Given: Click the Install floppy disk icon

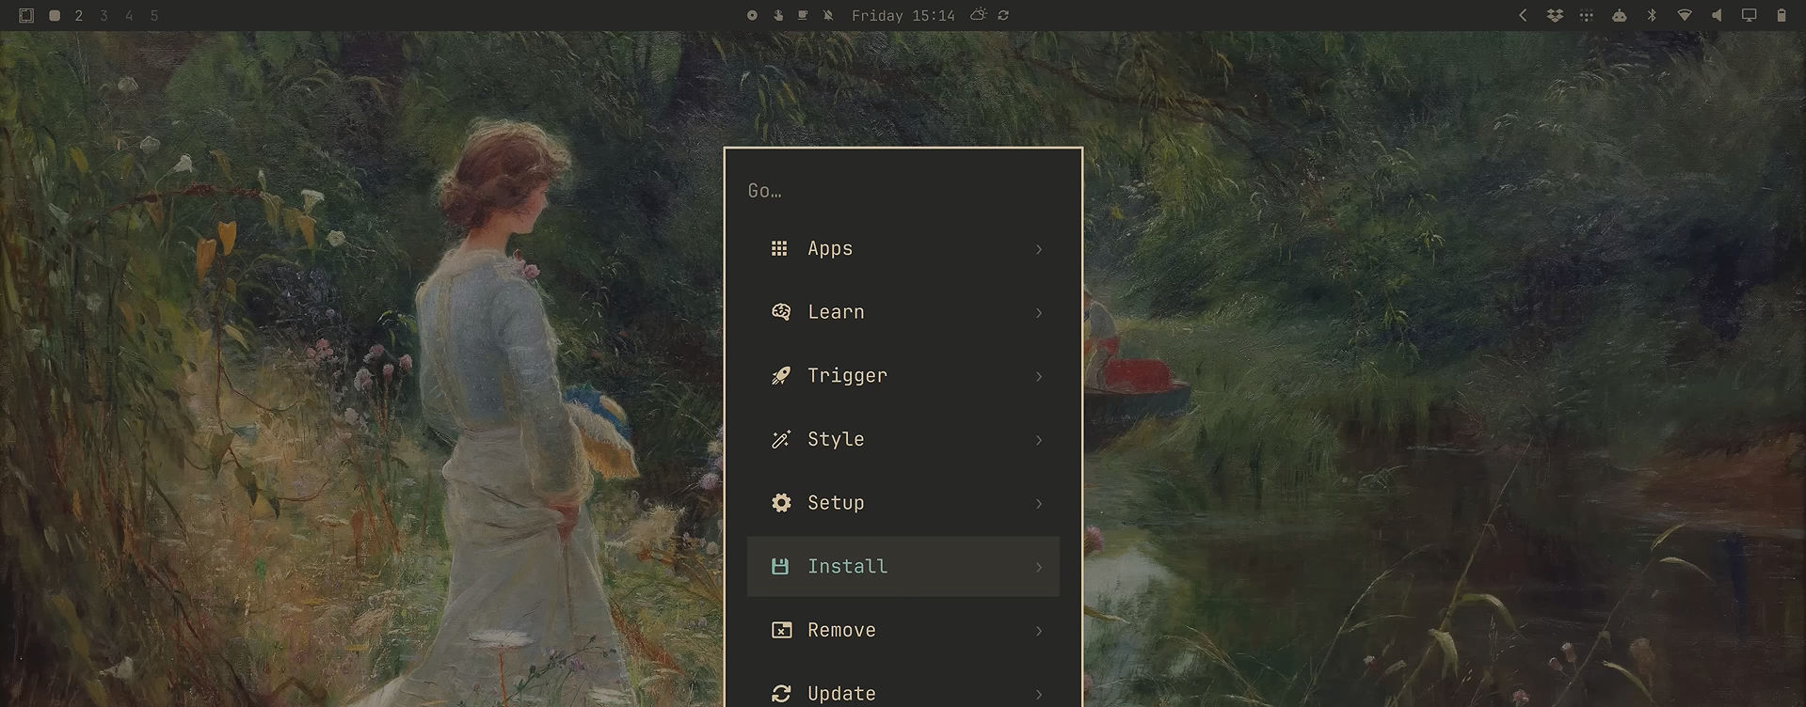Looking at the screenshot, I should pos(780,566).
